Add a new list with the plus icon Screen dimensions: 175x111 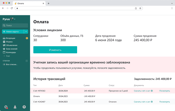(27, 61)
